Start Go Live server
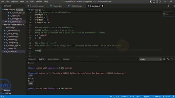Screen dimensions: 175x98 click(x=167, y=97)
